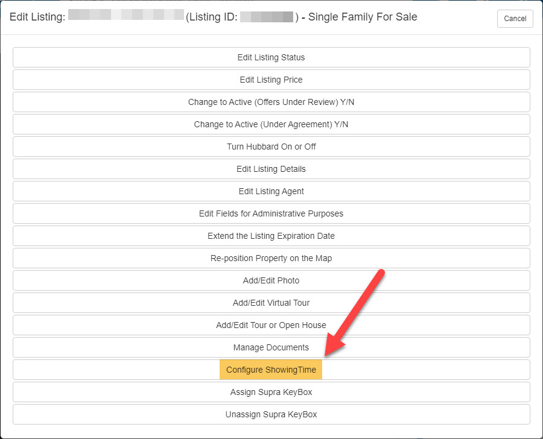The image size is (543, 439).
Task: Click the Edit Listing dialog title text
Action: click(37, 17)
